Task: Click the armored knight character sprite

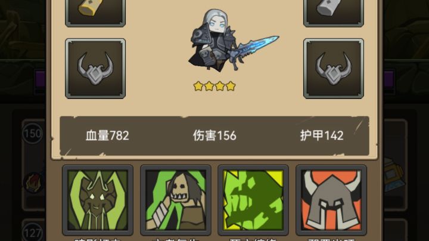Action: [232, 41]
